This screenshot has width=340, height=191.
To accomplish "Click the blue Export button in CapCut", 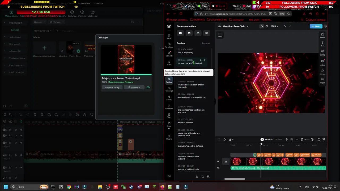I will point(316,26).
